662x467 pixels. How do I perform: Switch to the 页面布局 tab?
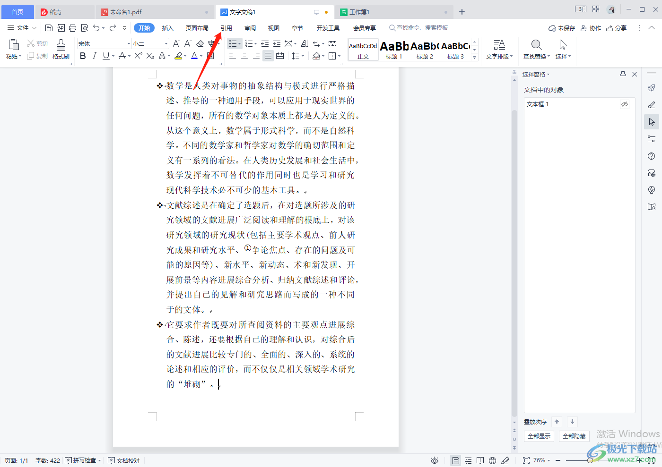tap(197, 28)
